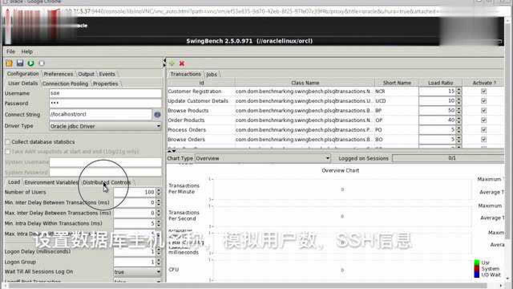Open the Driver Type dropdown
The height and width of the screenshot is (289, 513).
click(158, 126)
